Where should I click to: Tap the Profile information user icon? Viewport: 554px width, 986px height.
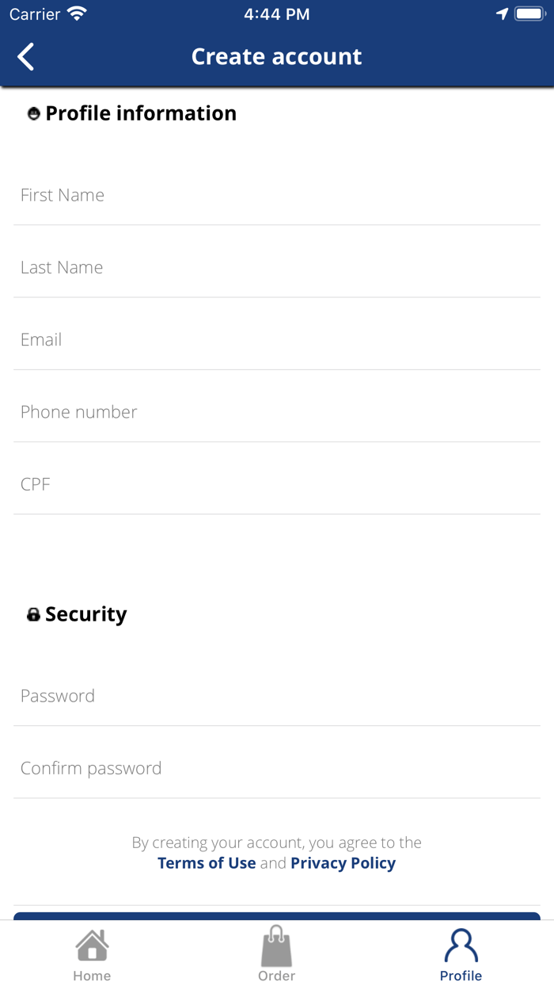coord(33,114)
